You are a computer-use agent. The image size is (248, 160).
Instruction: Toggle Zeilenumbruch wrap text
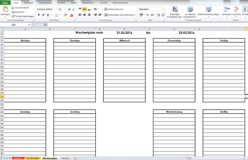coord(114,9)
